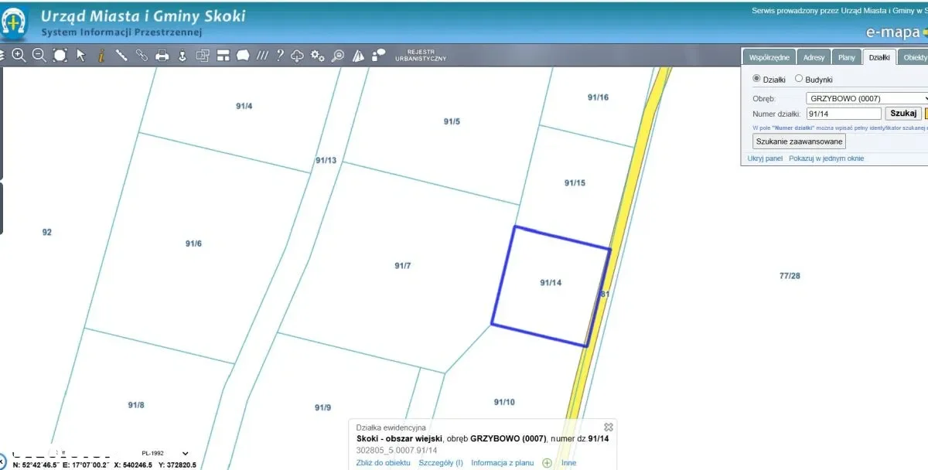Select the zoom out magnifier tool
The image size is (928, 470).
pos(39,55)
